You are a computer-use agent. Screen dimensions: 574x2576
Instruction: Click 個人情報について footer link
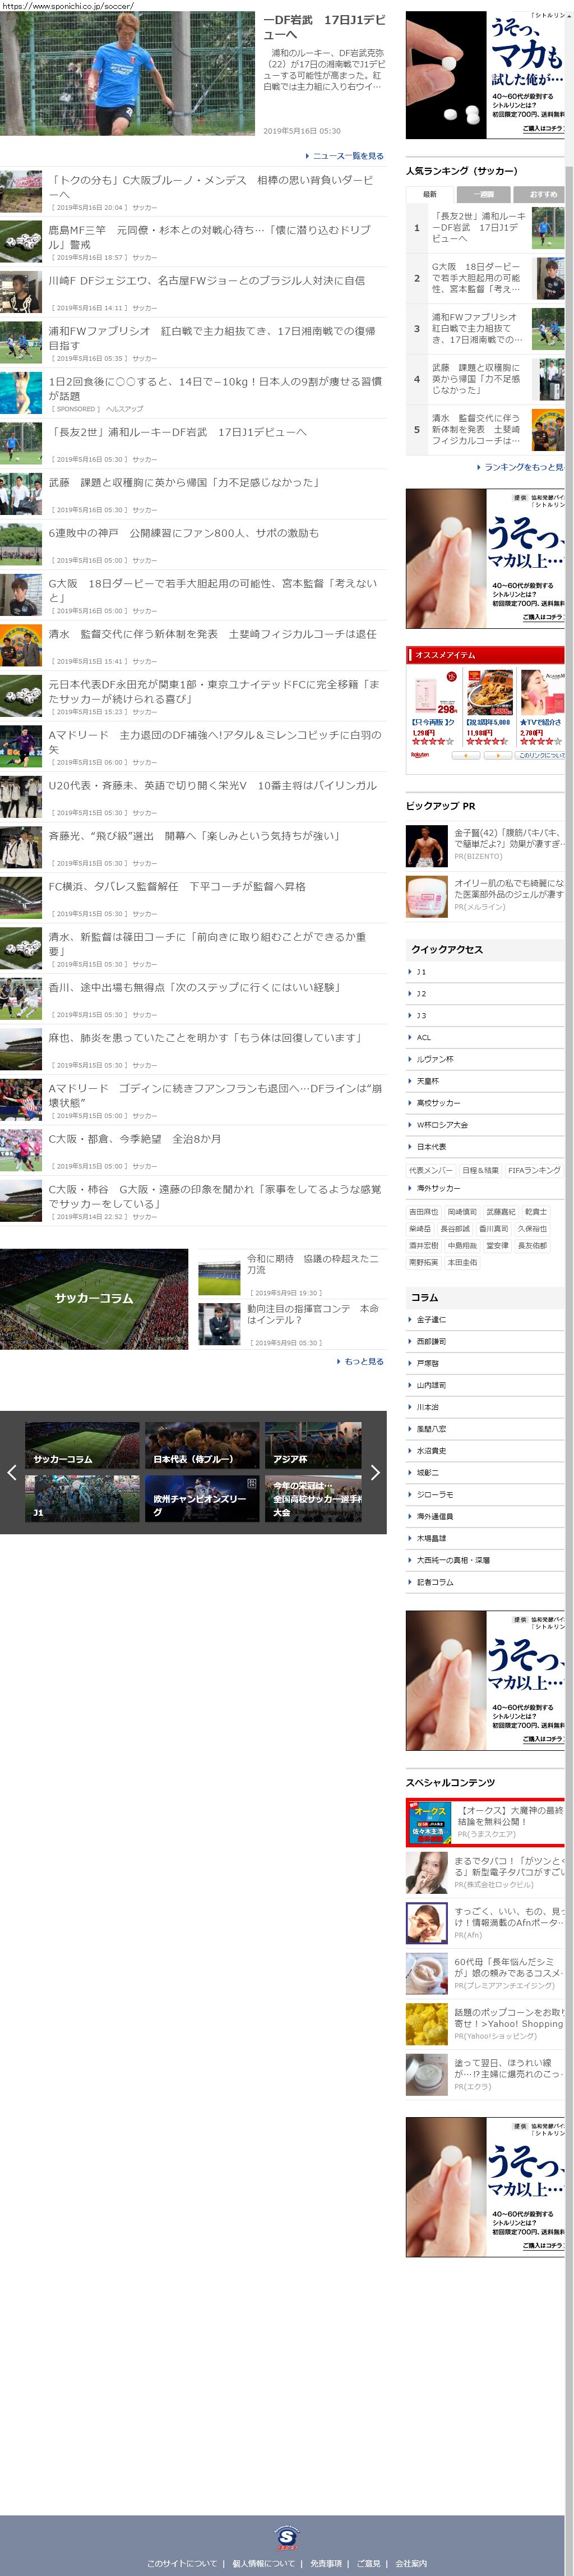pos(264,2563)
